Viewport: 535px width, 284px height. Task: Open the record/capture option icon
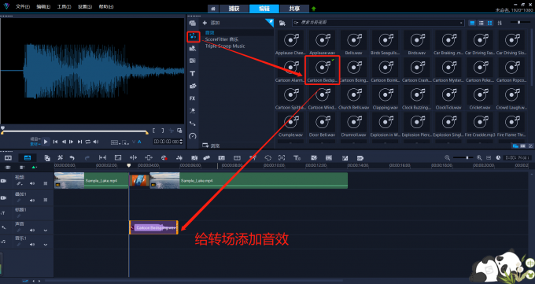(x=164, y=157)
